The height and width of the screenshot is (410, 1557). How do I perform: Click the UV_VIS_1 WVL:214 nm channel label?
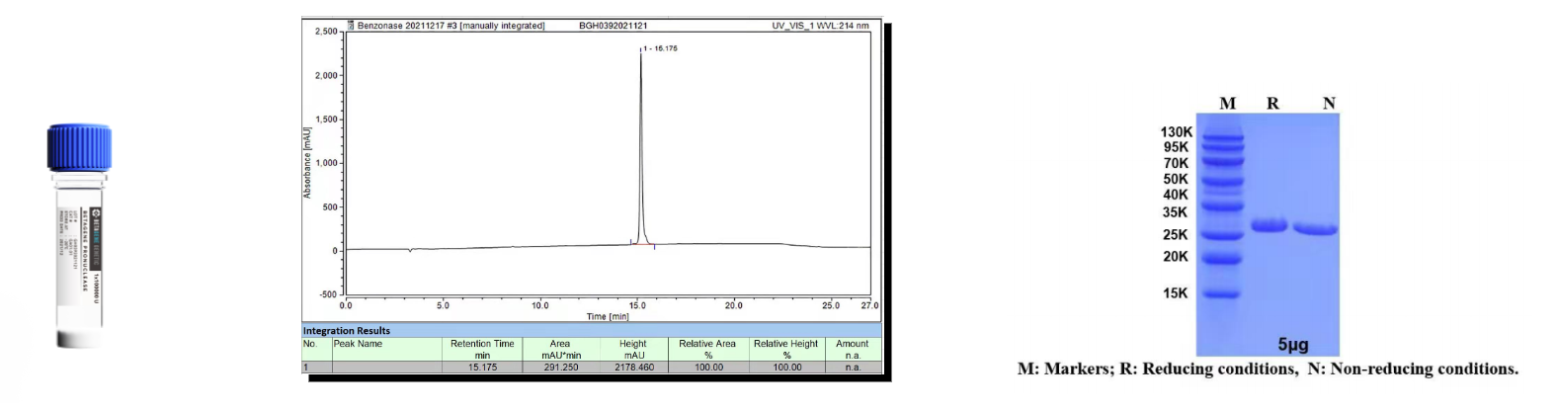[820, 26]
